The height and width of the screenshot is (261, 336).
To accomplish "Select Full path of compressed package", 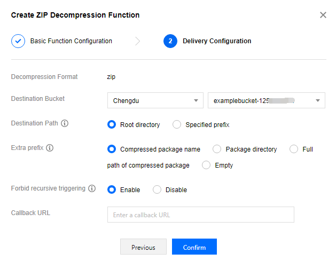I will 293,149.
